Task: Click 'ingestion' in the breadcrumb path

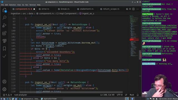Action: 16,14
